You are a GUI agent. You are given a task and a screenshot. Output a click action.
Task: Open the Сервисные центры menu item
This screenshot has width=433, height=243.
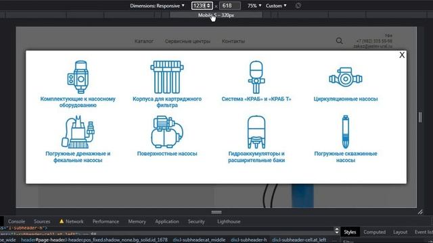[187, 41]
